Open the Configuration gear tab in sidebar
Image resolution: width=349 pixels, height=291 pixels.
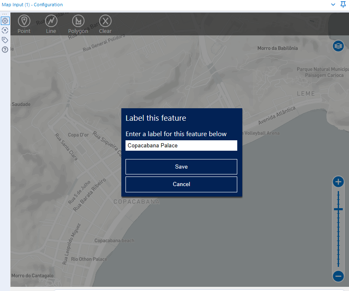(5, 21)
